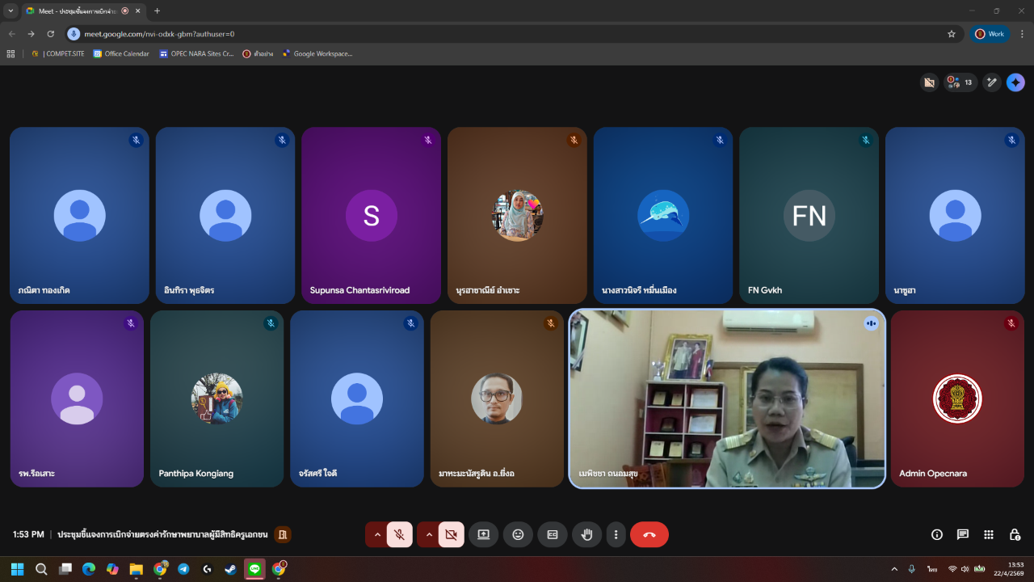Expand the video settings chevron
Image resolution: width=1034 pixels, height=582 pixels.
tap(428, 534)
